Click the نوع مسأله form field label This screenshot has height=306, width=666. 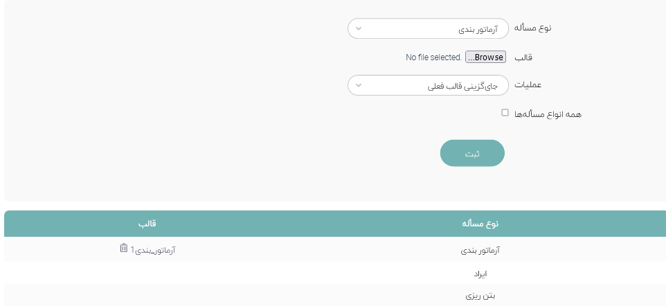[535, 28]
